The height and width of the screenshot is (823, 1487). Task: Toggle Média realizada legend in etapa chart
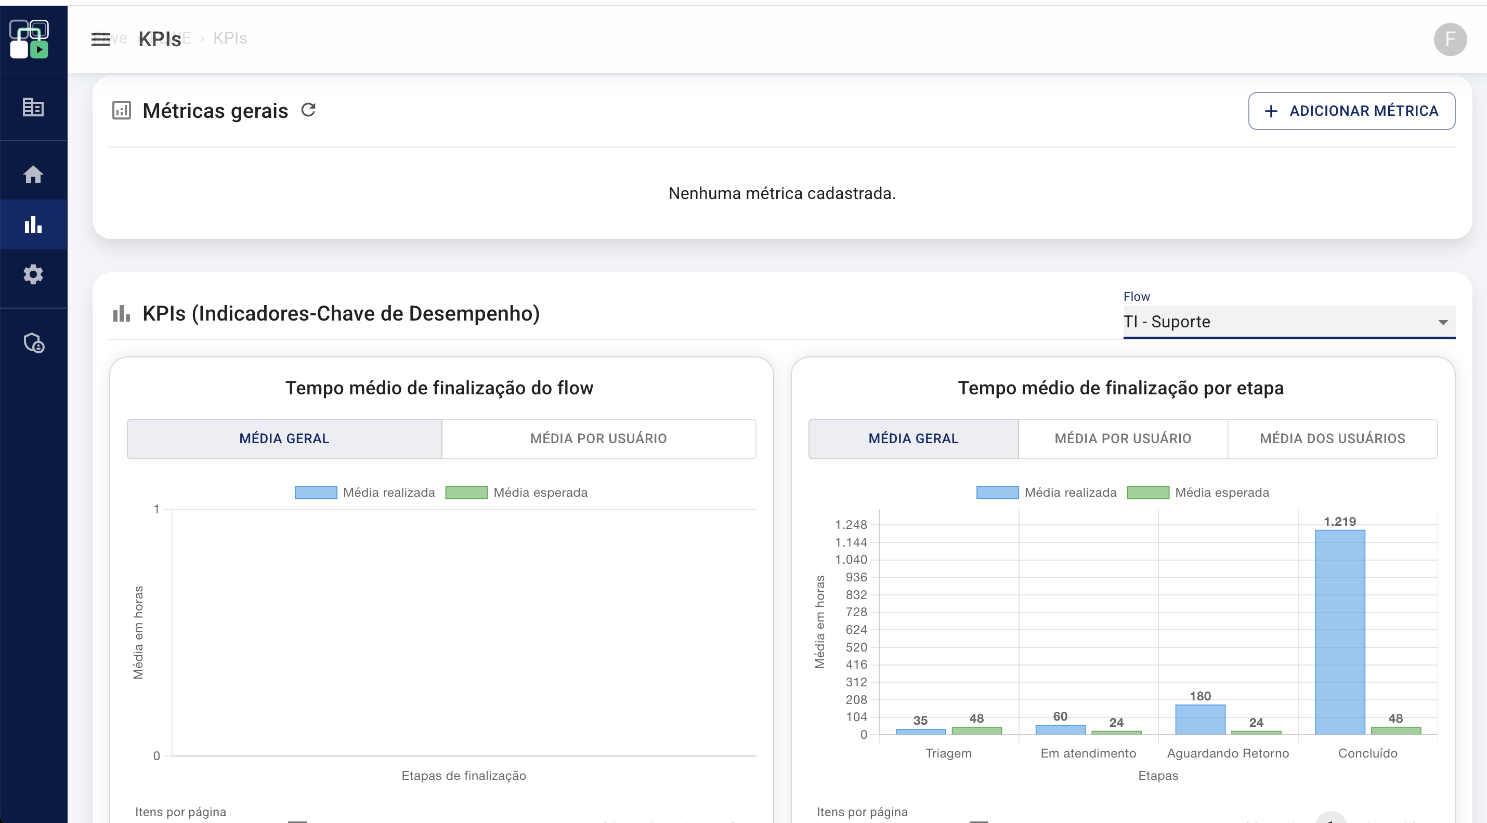coord(1047,493)
